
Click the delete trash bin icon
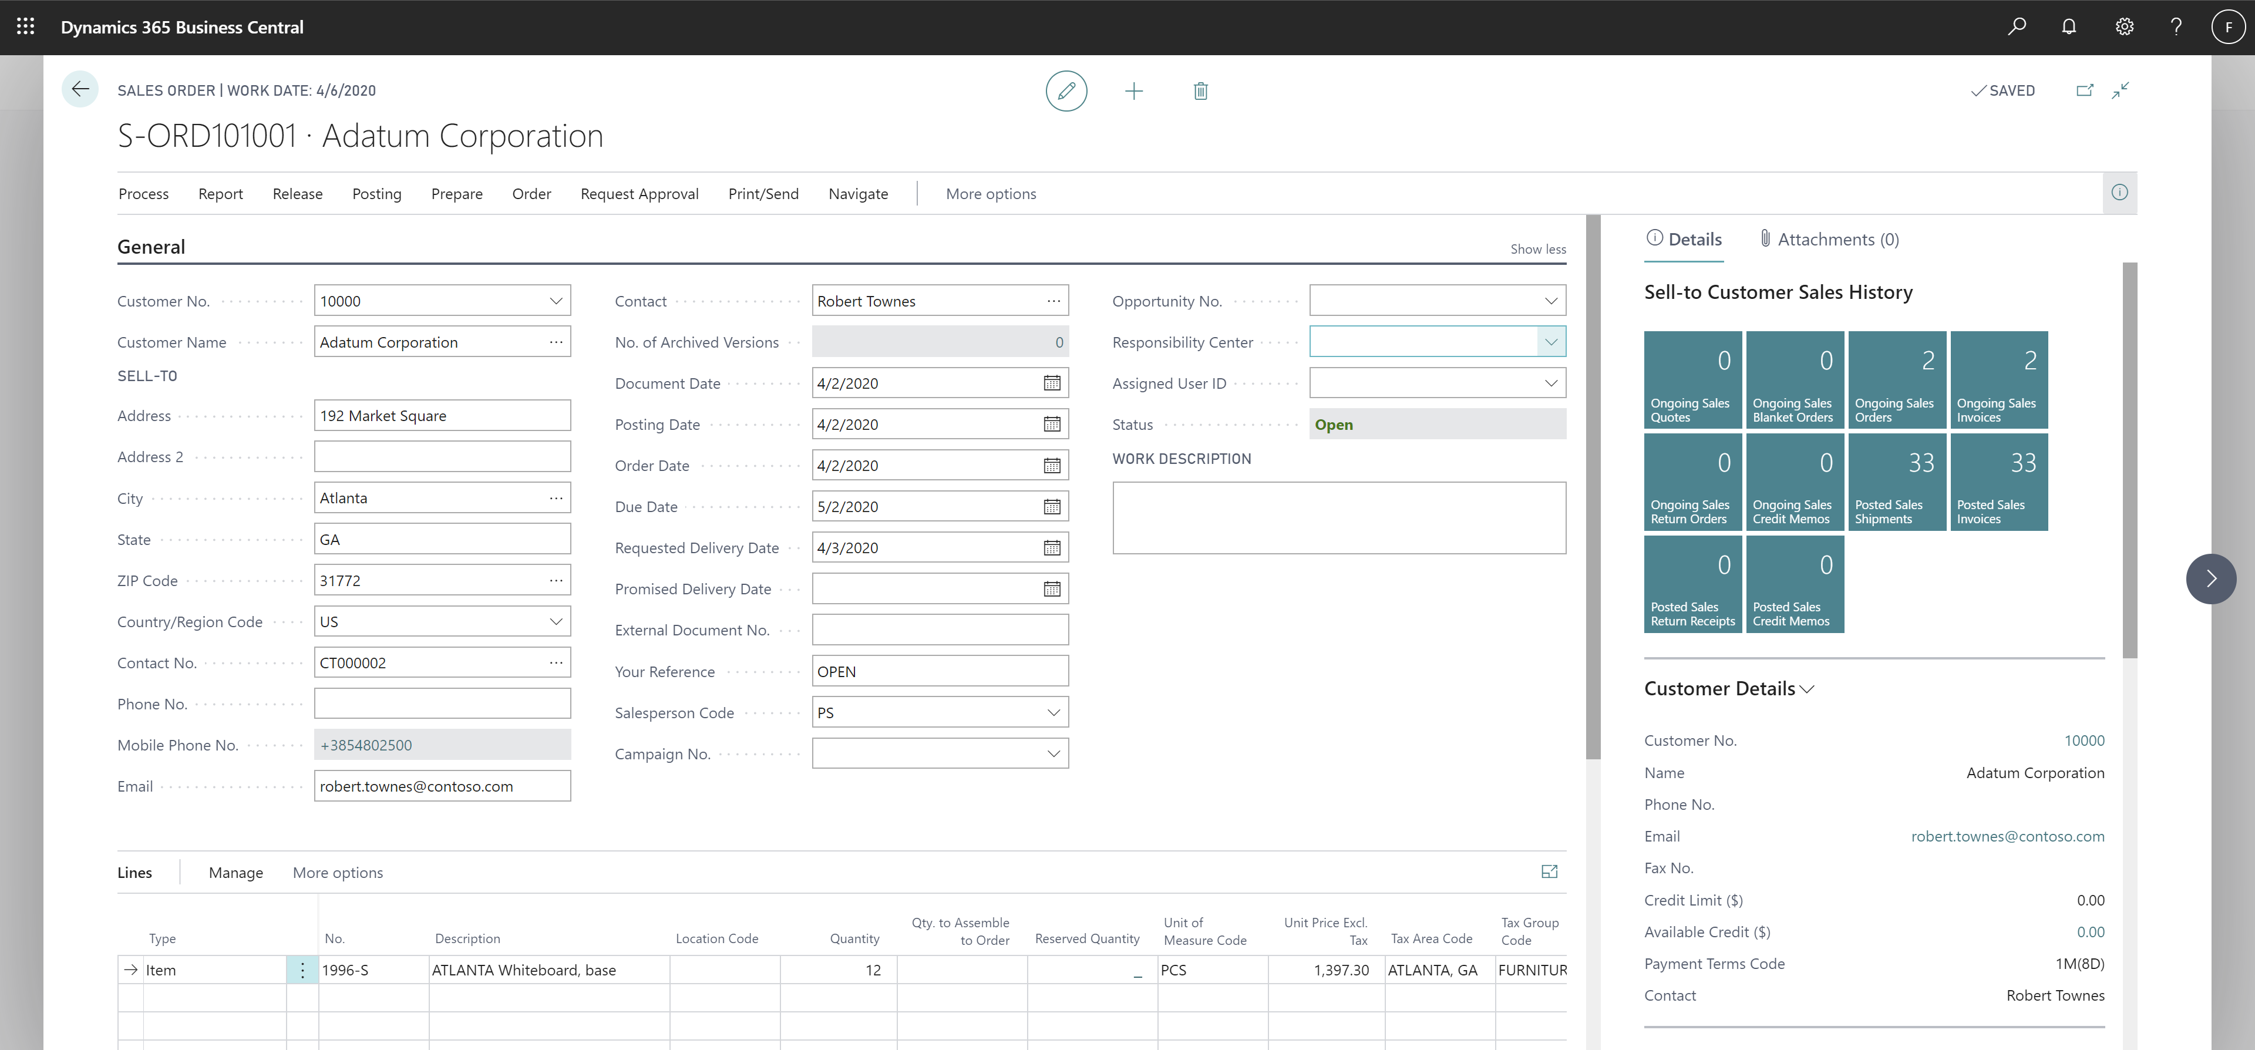pos(1202,90)
